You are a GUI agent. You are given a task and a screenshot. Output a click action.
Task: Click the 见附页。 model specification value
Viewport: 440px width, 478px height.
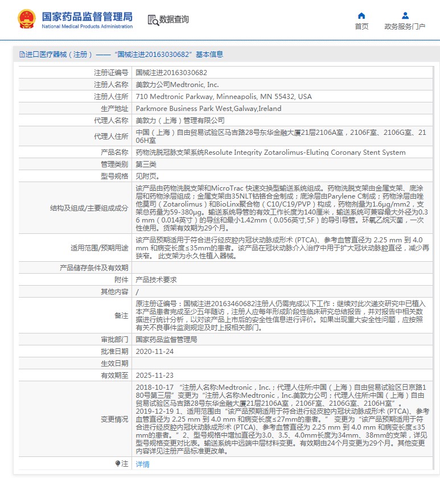tap(147, 176)
